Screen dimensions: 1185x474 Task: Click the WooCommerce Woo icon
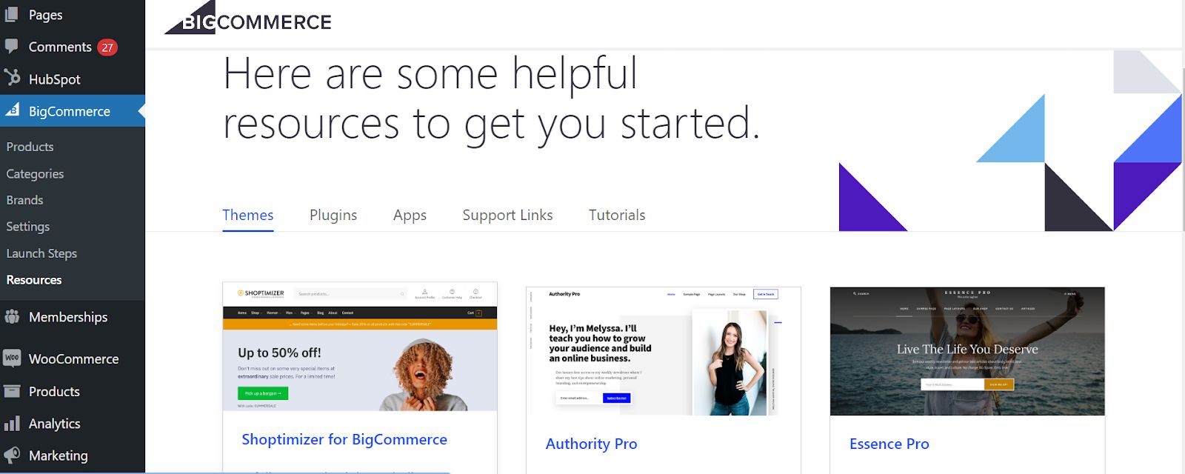[x=12, y=358]
